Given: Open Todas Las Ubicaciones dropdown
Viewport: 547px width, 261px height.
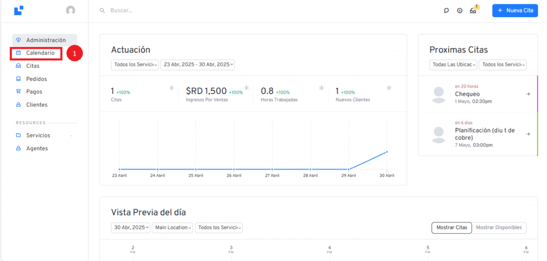Looking at the screenshot, I should click(453, 65).
